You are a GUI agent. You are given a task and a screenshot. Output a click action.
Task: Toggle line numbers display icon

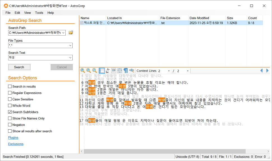click(x=102, y=71)
